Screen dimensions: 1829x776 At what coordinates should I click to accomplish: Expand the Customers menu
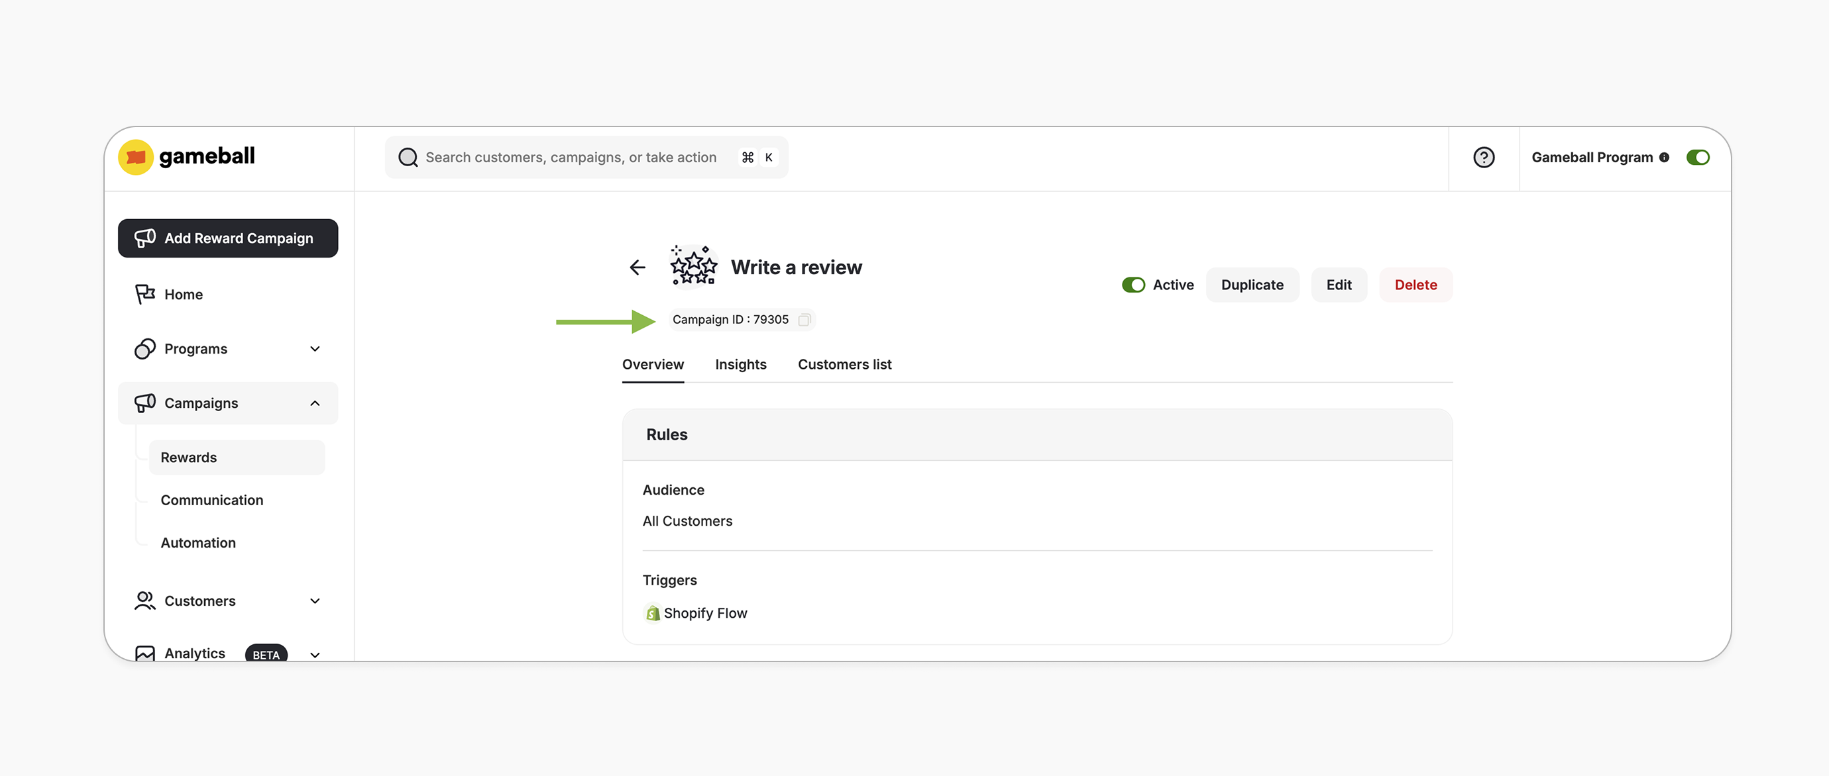click(x=315, y=601)
